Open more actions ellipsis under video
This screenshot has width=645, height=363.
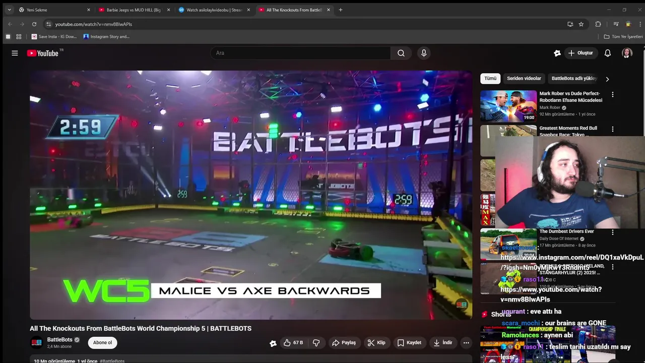point(466,343)
